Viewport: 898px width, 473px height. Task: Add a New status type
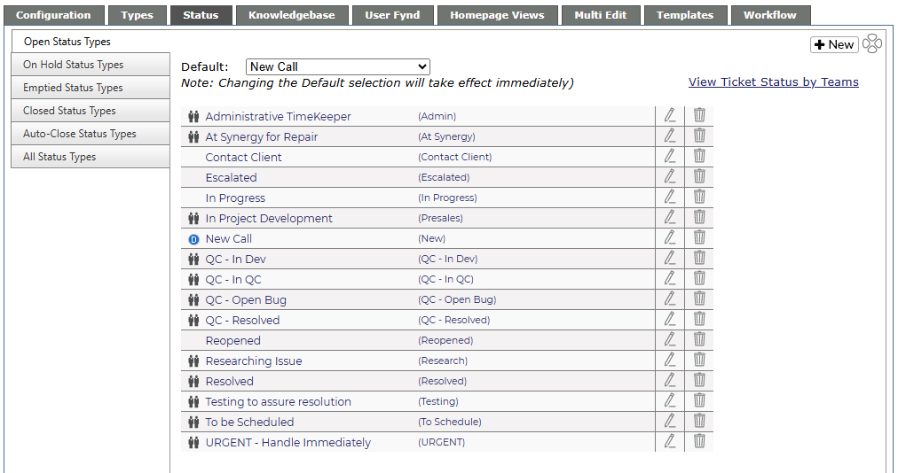(x=834, y=44)
